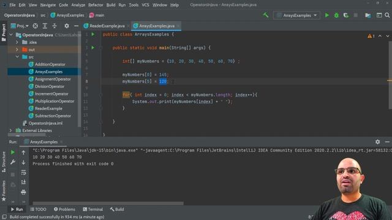Image resolution: width=392 pixels, height=220 pixels.
Task: Click run gutter arrow next to main method
Action: (x=93, y=48)
